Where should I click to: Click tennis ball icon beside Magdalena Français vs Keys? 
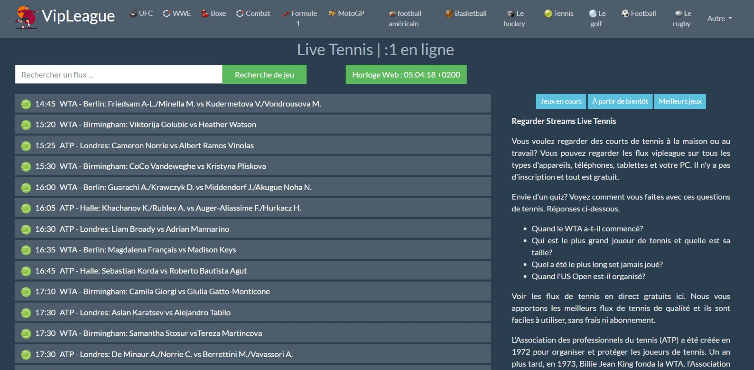click(x=26, y=250)
